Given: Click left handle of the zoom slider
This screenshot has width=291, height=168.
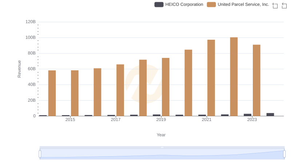Looking at the screenshot, I should point(40,154).
